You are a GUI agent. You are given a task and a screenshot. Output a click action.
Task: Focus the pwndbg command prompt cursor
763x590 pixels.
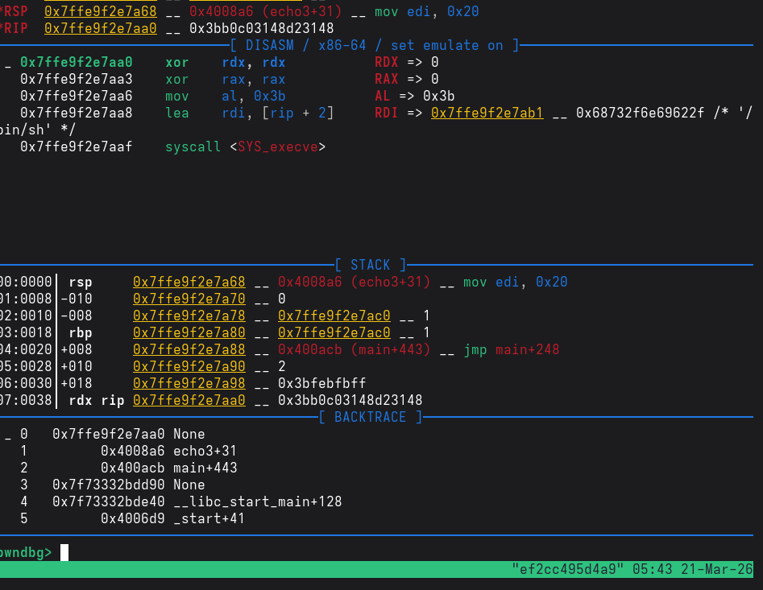click(x=64, y=552)
